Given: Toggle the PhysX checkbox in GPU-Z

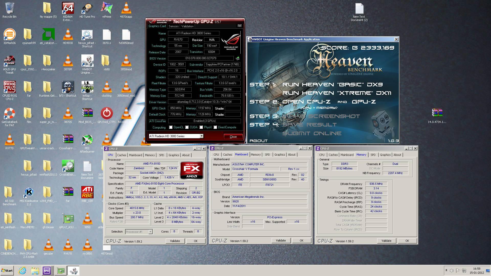Looking at the screenshot, I should pyautogui.click(x=201, y=127).
